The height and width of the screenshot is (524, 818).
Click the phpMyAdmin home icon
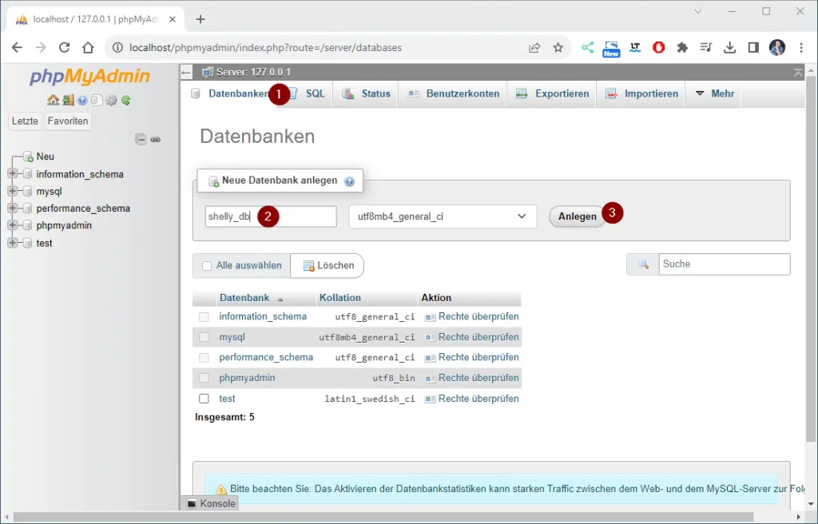click(53, 101)
